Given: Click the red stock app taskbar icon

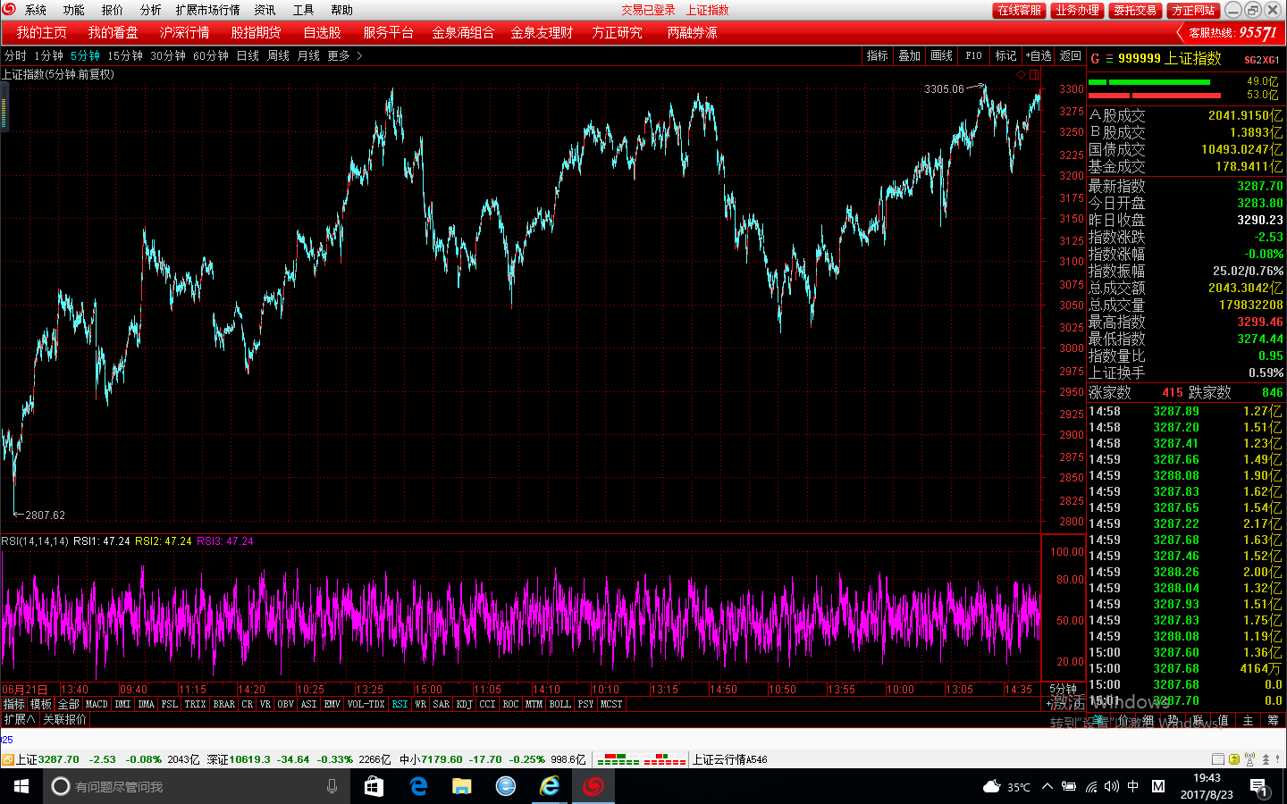Looking at the screenshot, I should [x=593, y=786].
